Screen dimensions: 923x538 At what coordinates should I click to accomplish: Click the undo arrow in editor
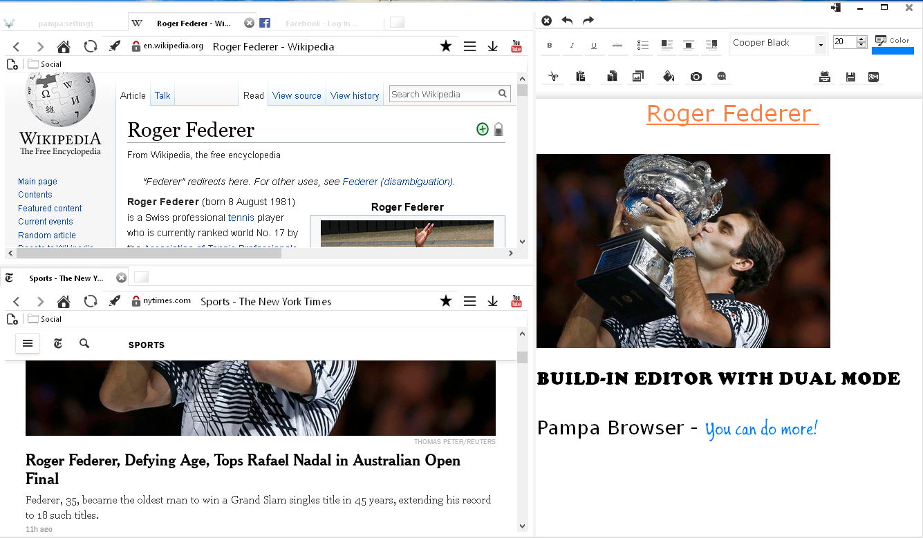pyautogui.click(x=567, y=21)
